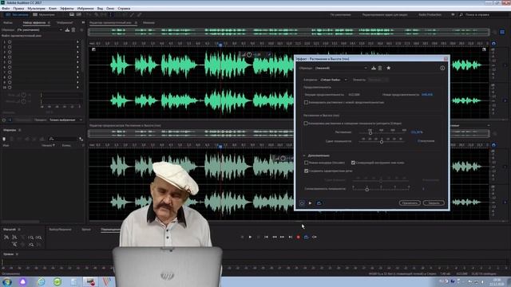Toggle spectral display icon at far top right
511x287 pixels.
[502, 32]
